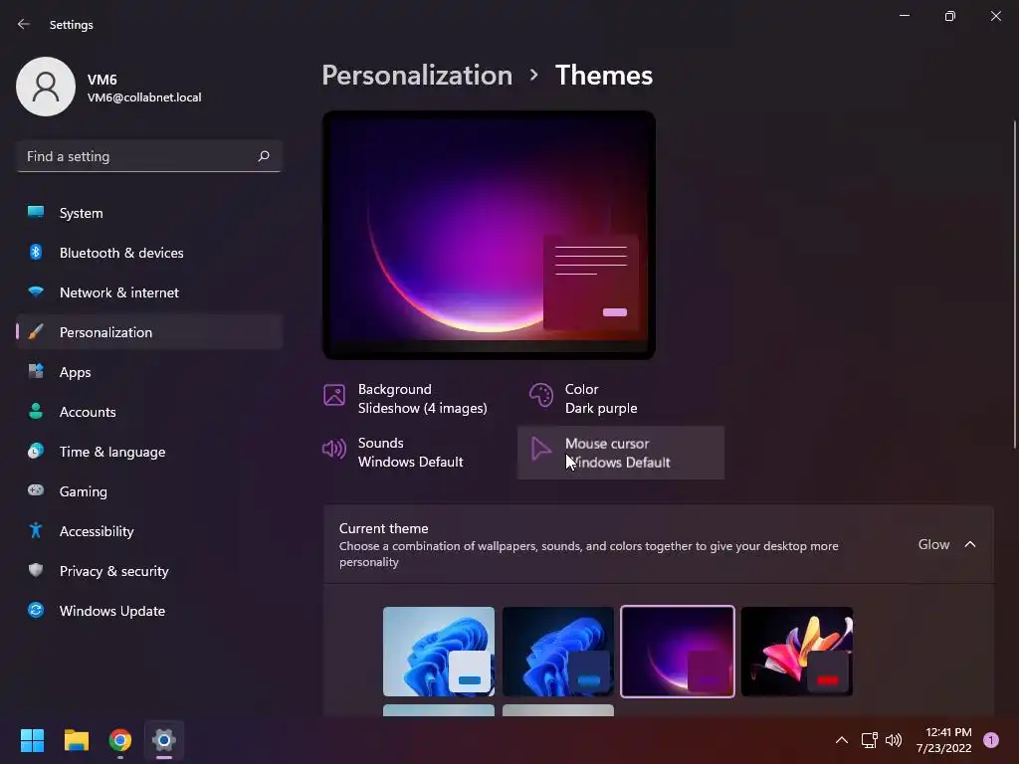Click the Sounds speaker icon

[334, 449]
